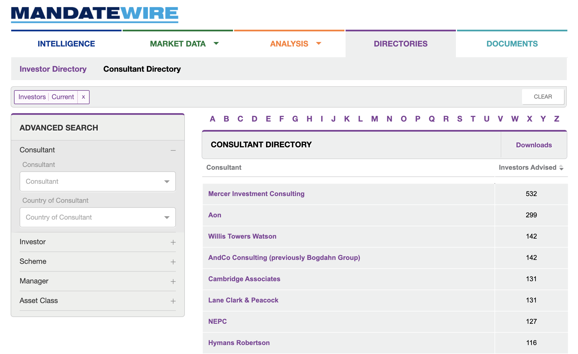578x354 pixels.
Task: Filter consultants by letter Z
Action: (557, 119)
